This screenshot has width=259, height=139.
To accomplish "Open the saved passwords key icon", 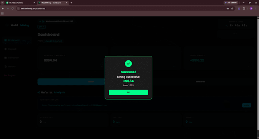I will (x=228, y=9).
